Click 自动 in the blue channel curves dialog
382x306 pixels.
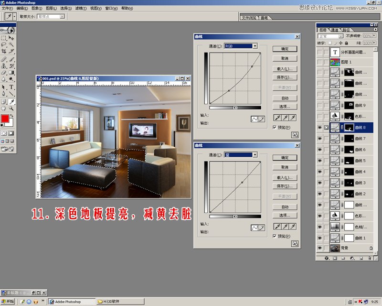pos(285,207)
